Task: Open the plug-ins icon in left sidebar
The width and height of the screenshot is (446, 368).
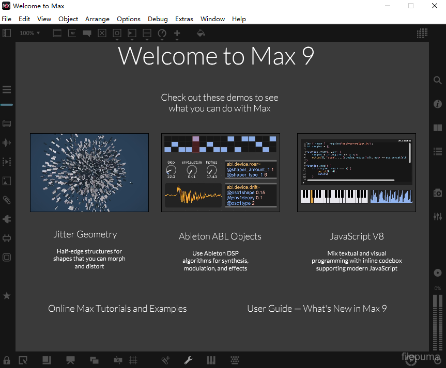Action: (x=7, y=219)
